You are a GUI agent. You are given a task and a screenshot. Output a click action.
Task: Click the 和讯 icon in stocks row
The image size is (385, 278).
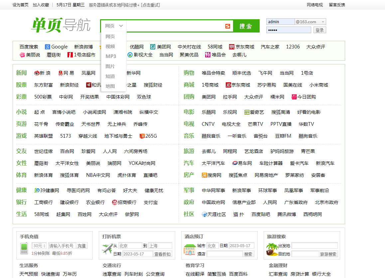point(89,85)
